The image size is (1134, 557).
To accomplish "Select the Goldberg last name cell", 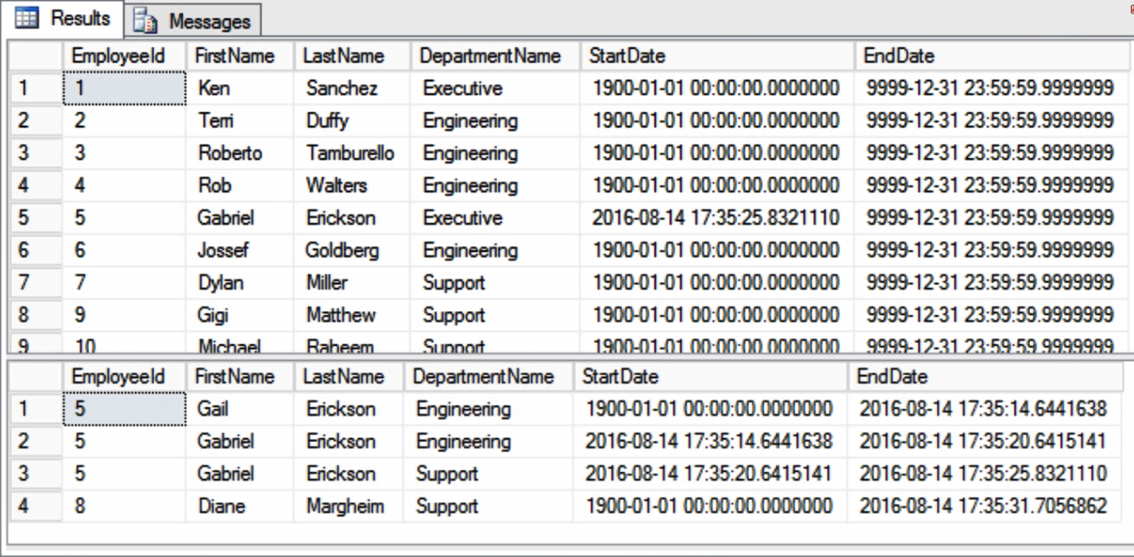I will (x=353, y=250).
